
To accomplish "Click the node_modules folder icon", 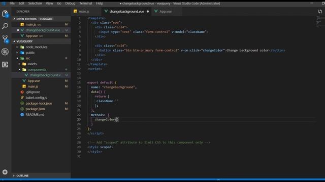I will 22,47.
